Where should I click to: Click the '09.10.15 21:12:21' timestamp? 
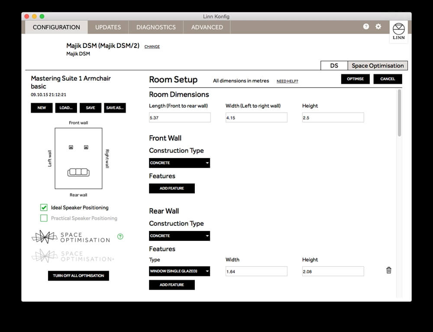[48, 95]
